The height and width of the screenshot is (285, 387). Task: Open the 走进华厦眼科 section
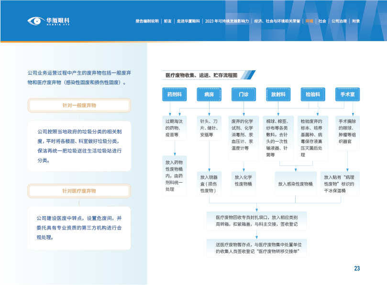point(188,22)
